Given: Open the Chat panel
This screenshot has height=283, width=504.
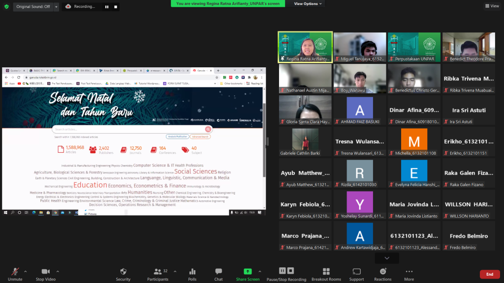Looking at the screenshot, I should (x=219, y=274).
